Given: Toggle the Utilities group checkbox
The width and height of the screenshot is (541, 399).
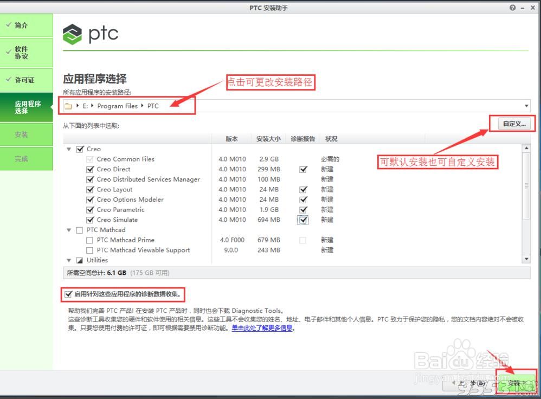Looking at the screenshot, I should pos(80,260).
